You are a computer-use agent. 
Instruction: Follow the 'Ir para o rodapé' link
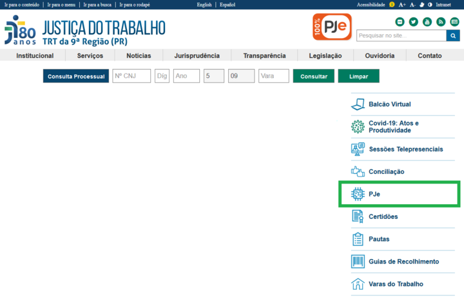135,5
